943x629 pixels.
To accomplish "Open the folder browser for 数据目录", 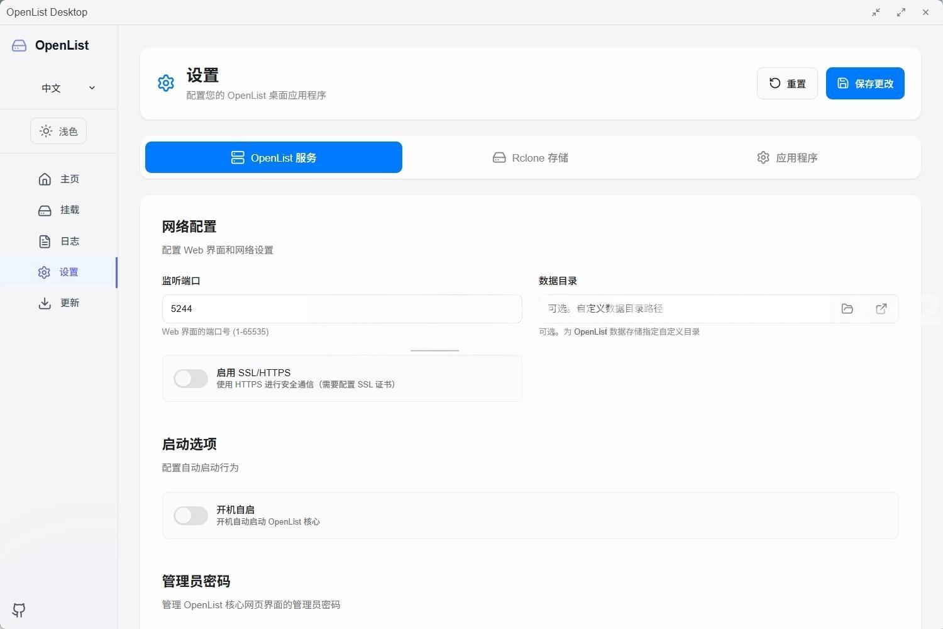I will 847,308.
